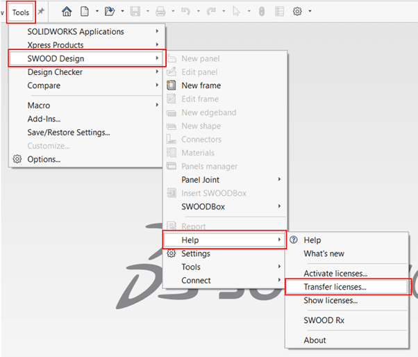The width and height of the screenshot is (418, 357).
Task: Open Connect submenu
Action: pos(225,280)
